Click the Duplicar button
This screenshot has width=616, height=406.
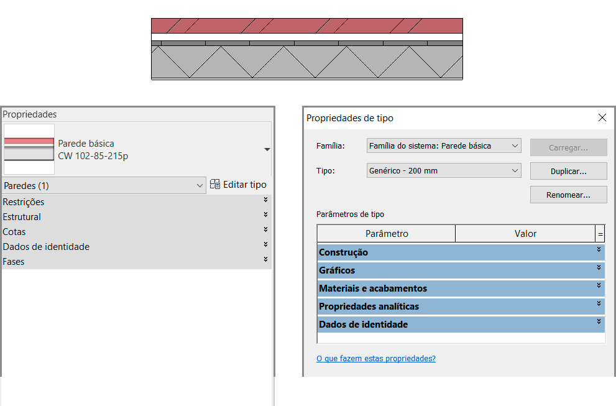[568, 170]
